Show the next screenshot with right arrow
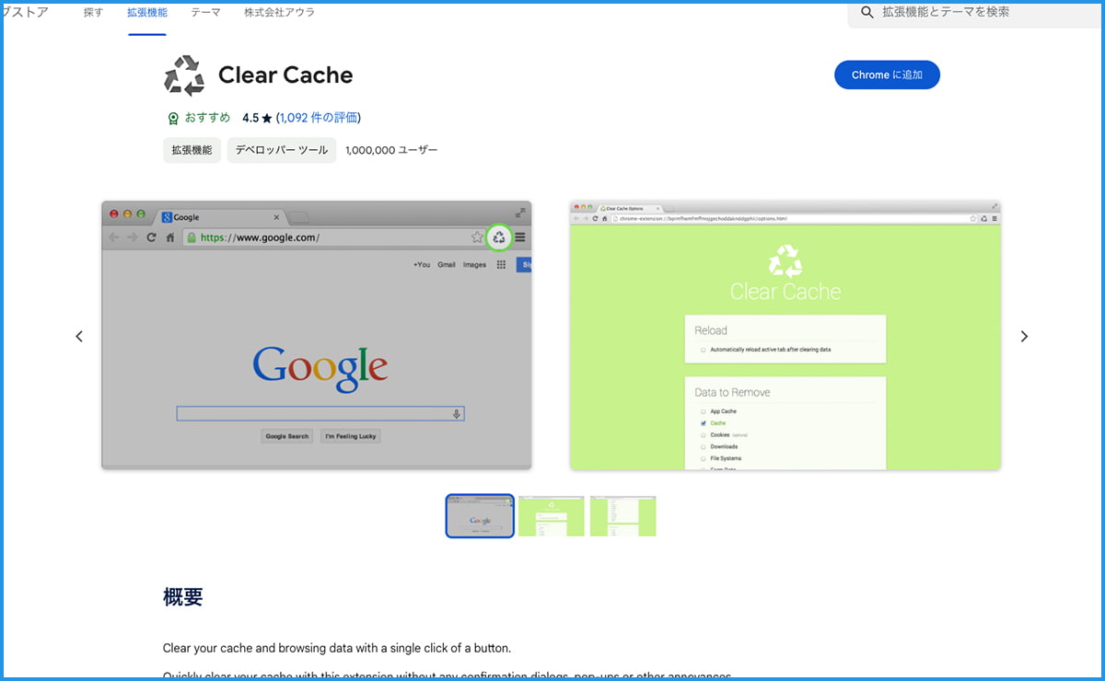 click(1024, 337)
